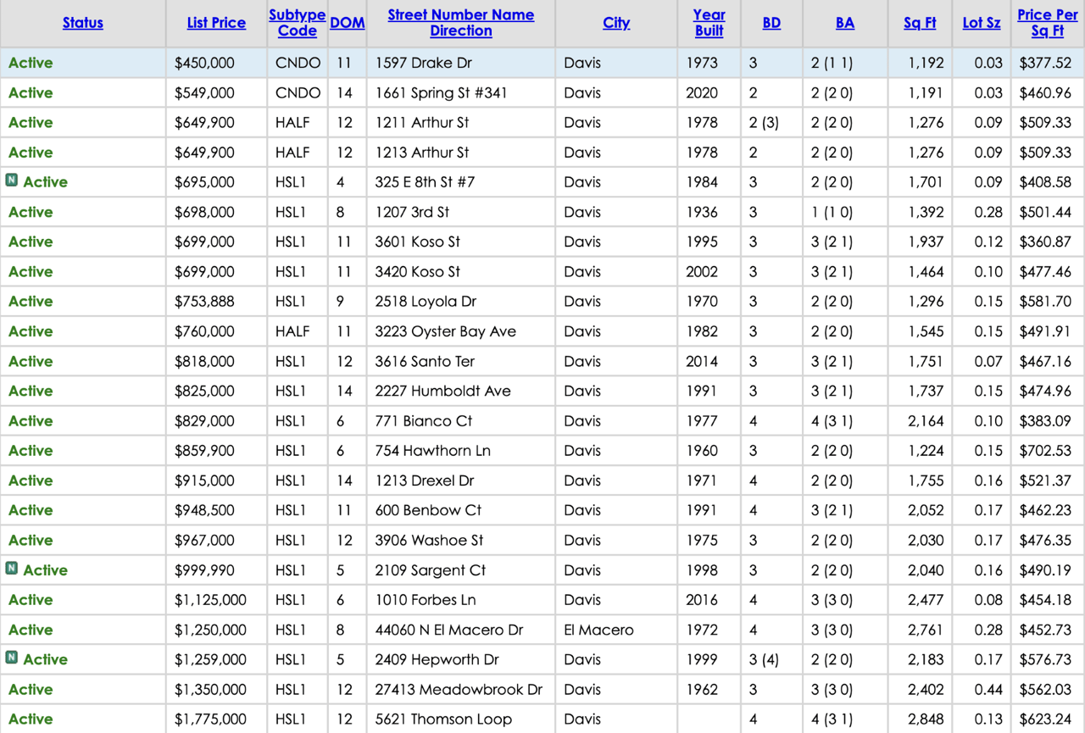Click the $999,990 list price
Viewport: 1085px width, 733px height.
[204, 570]
